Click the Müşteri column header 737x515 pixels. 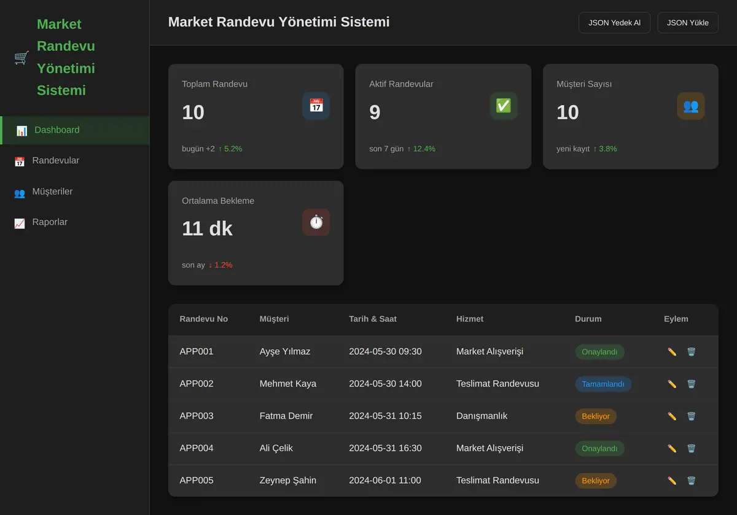click(x=274, y=319)
